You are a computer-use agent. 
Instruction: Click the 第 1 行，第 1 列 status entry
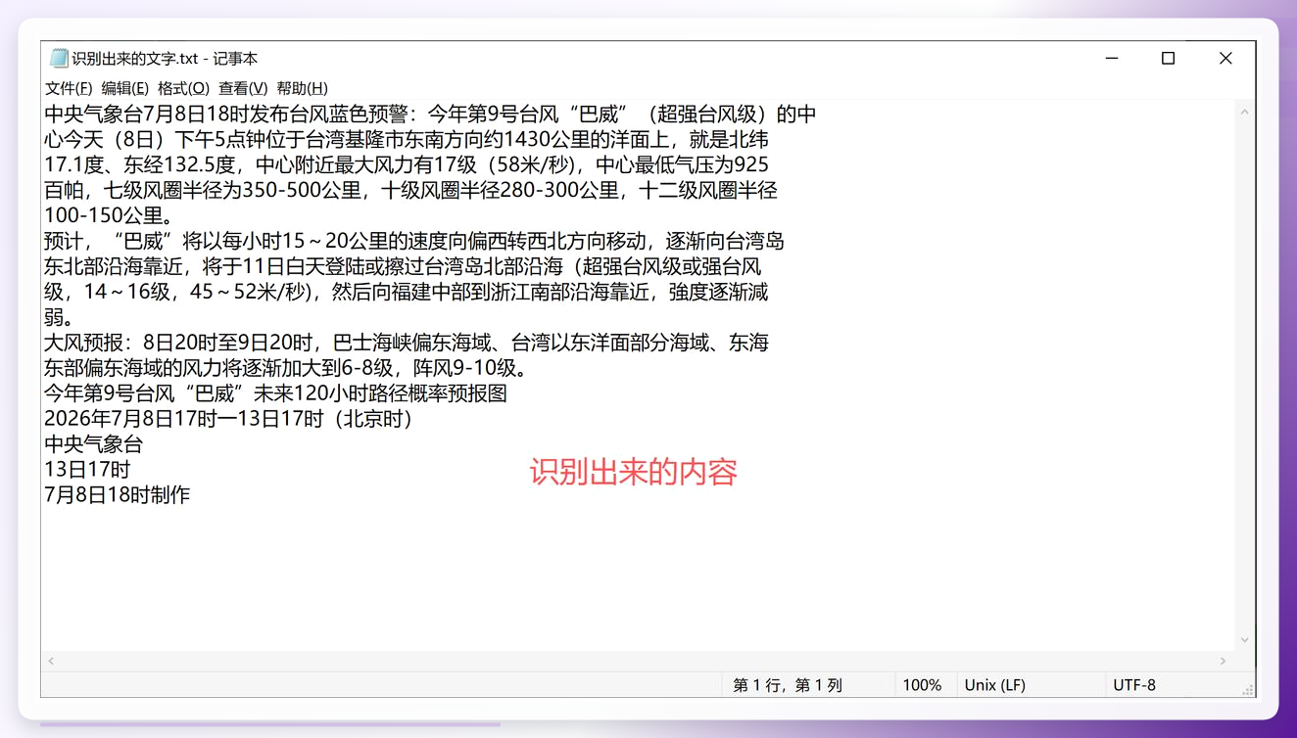(788, 685)
